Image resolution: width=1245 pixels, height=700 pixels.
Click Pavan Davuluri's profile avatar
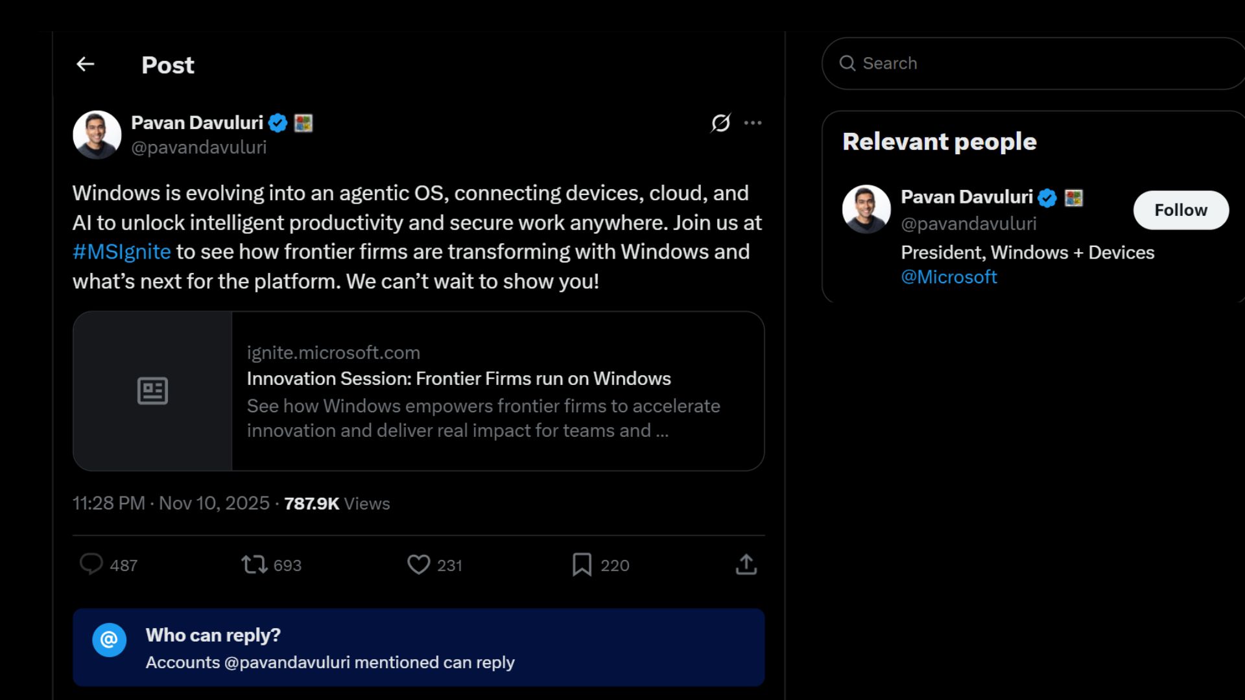pyautogui.click(x=96, y=134)
